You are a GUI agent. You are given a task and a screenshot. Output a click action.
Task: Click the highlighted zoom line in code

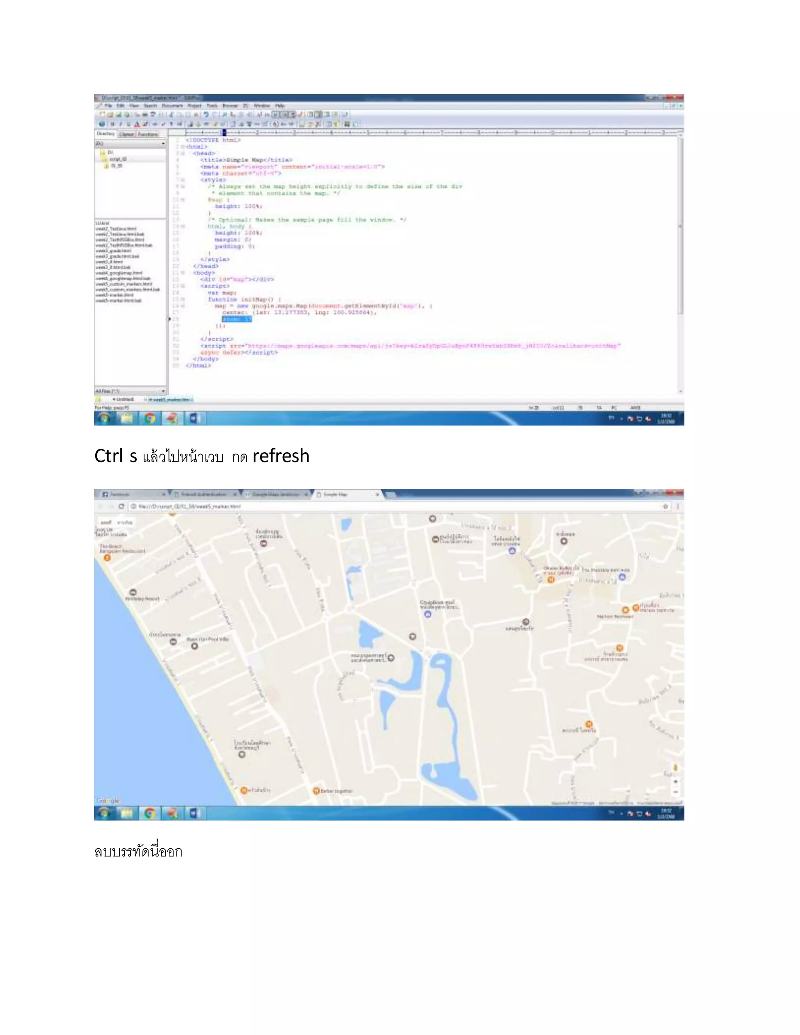click(237, 319)
